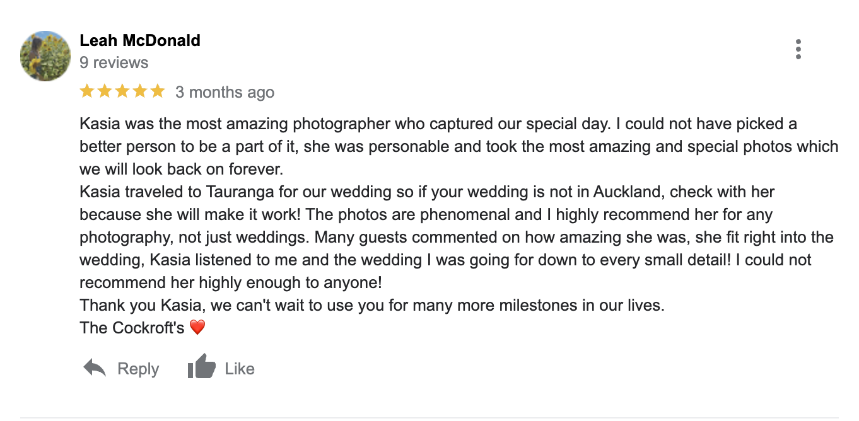The image size is (859, 421).
Task: Click the "recommend her highly enough" line
Action: [240, 283]
